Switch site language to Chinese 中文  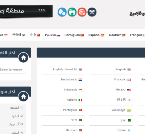point(35,35)
